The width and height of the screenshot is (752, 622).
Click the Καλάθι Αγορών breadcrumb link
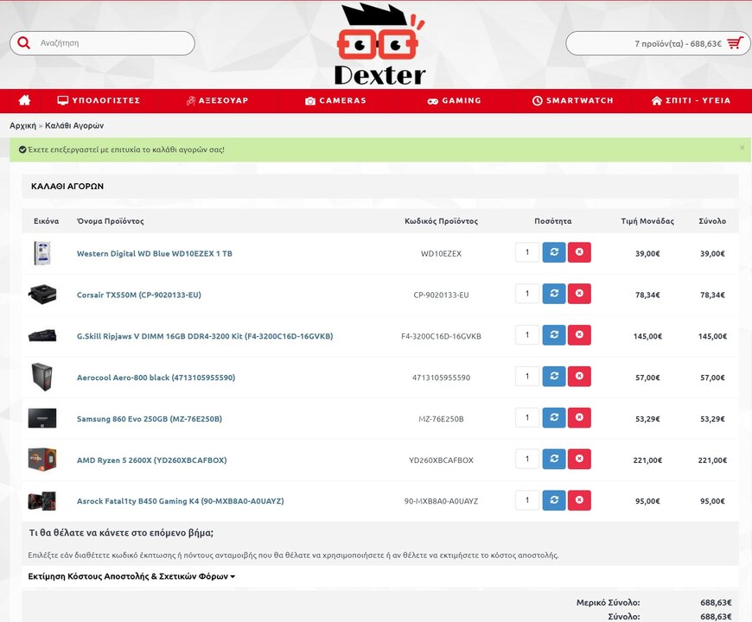click(x=74, y=125)
